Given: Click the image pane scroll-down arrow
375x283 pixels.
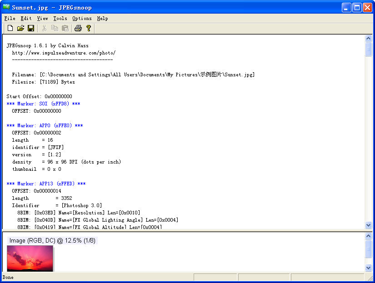Looking at the screenshot, I should (368, 268).
